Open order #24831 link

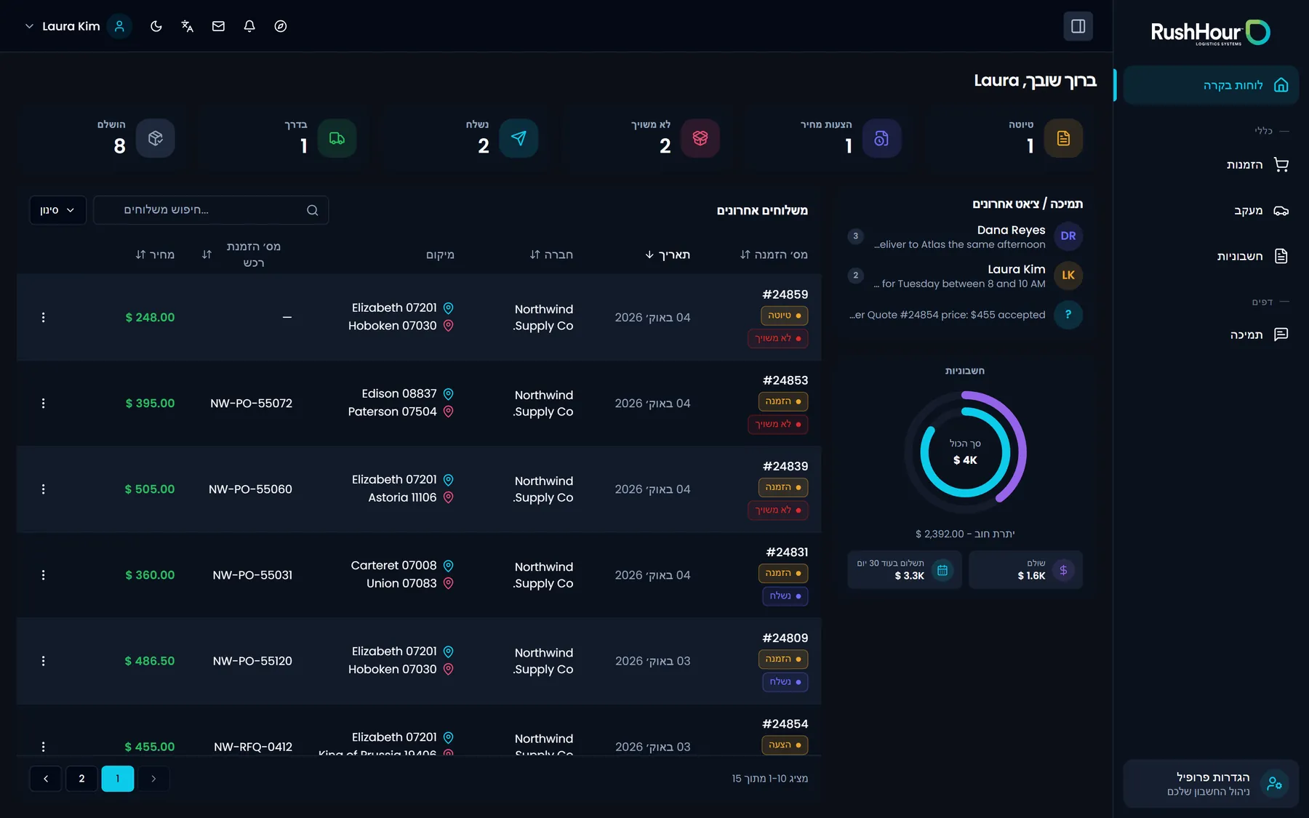point(787,552)
